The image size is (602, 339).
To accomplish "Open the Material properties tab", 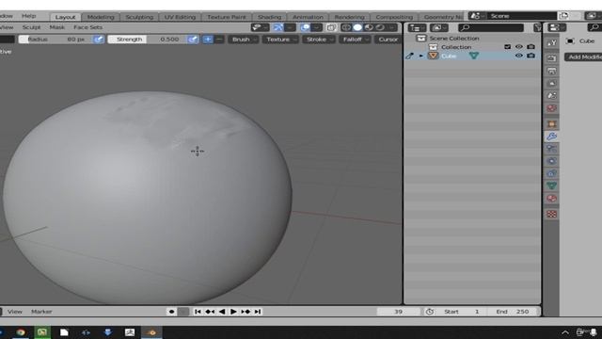I will click(x=552, y=199).
